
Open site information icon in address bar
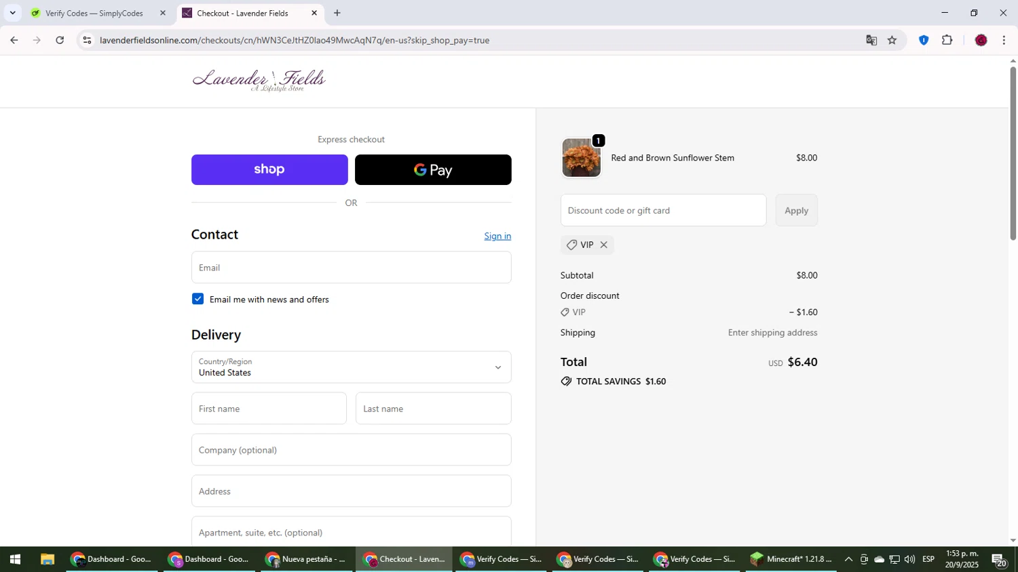(x=87, y=41)
